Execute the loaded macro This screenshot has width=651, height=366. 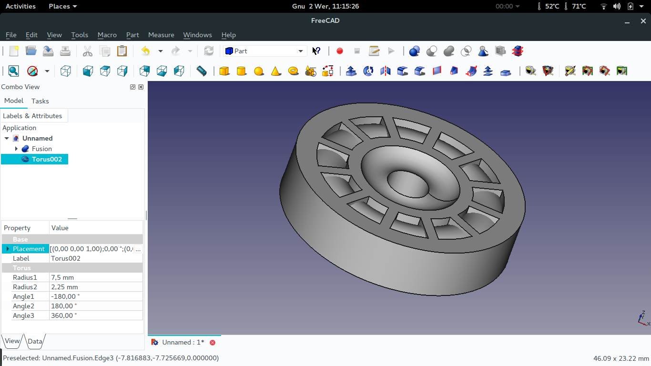[391, 51]
